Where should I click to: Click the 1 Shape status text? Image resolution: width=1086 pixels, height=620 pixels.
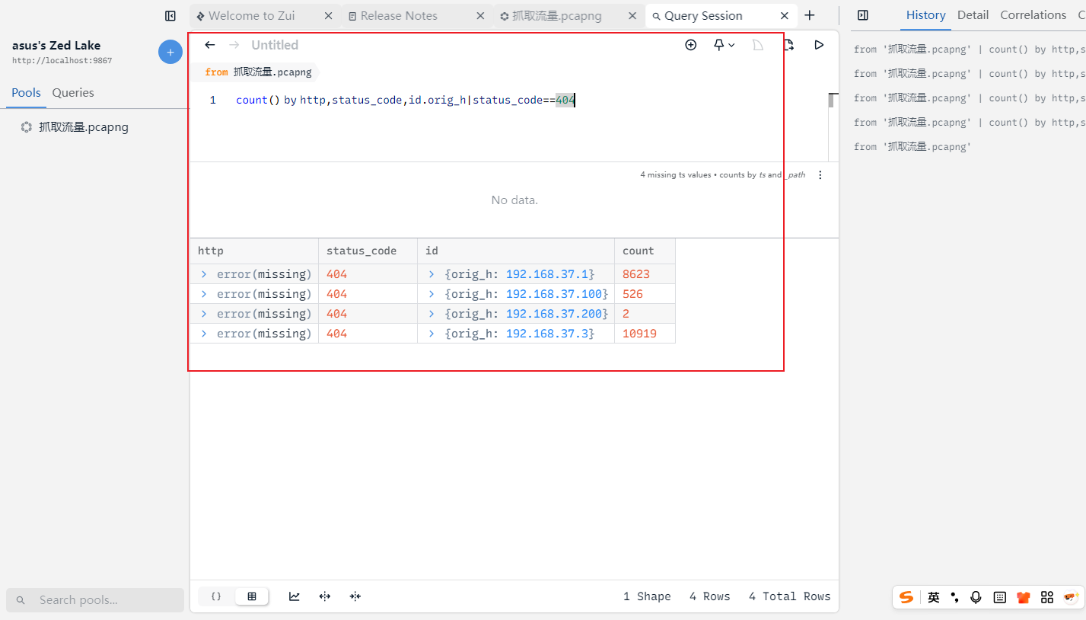tap(647, 596)
